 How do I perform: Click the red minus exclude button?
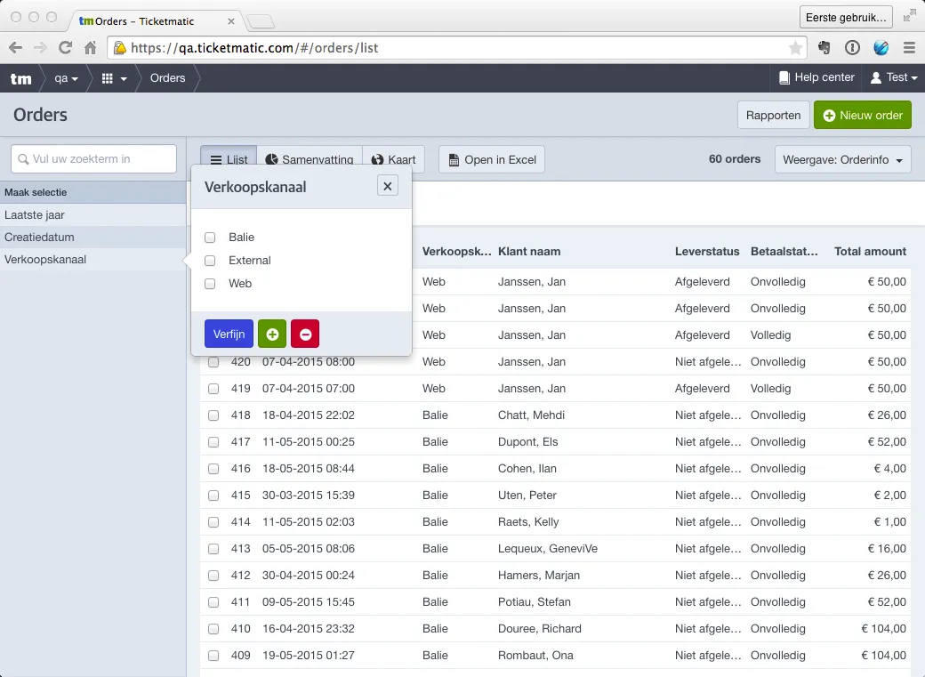tap(305, 334)
